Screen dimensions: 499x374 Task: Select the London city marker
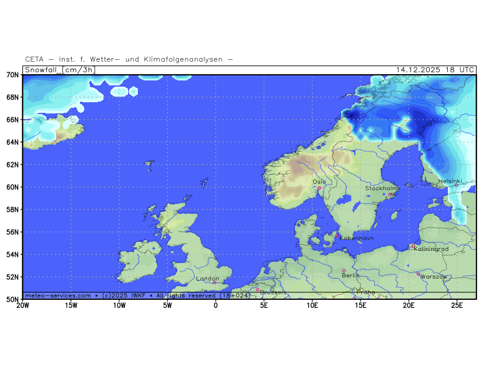coord(215,282)
